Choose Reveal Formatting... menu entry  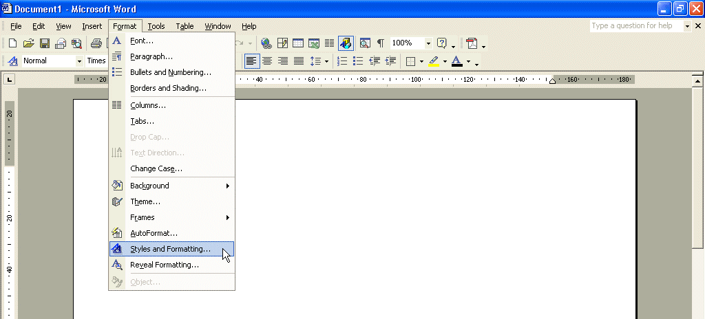click(171, 265)
